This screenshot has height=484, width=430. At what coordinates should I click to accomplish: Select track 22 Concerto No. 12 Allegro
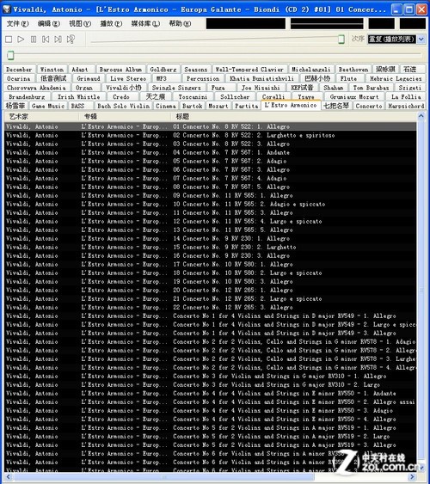pyautogui.click(x=210, y=307)
